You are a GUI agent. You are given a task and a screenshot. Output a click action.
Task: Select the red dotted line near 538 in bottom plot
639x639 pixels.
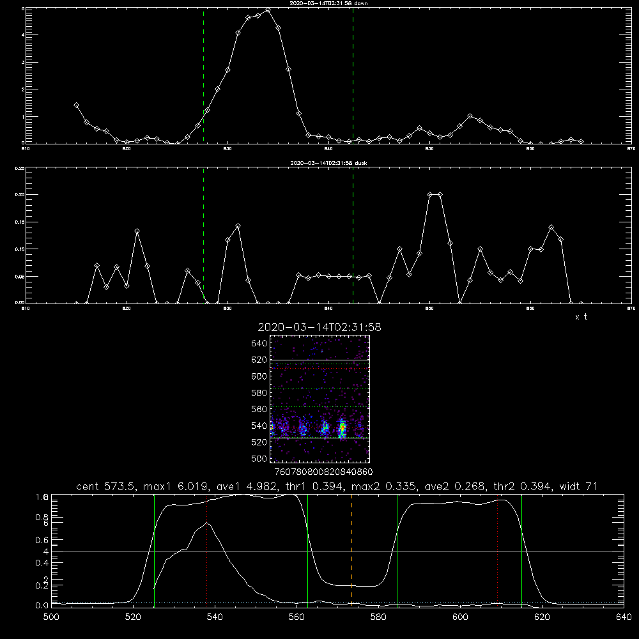pyautogui.click(x=206, y=551)
